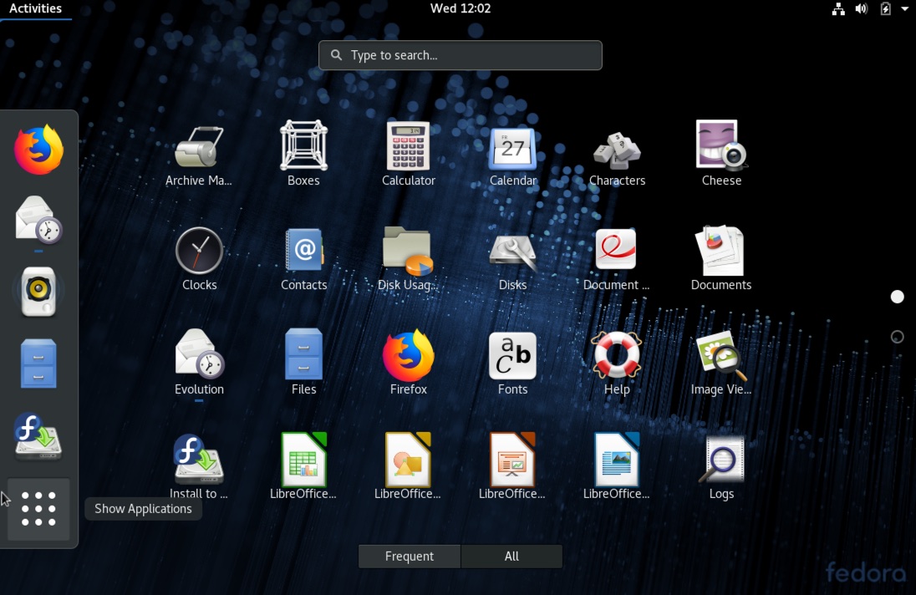Open the LibreOffice Calc spreadsheet app

[x=303, y=460]
